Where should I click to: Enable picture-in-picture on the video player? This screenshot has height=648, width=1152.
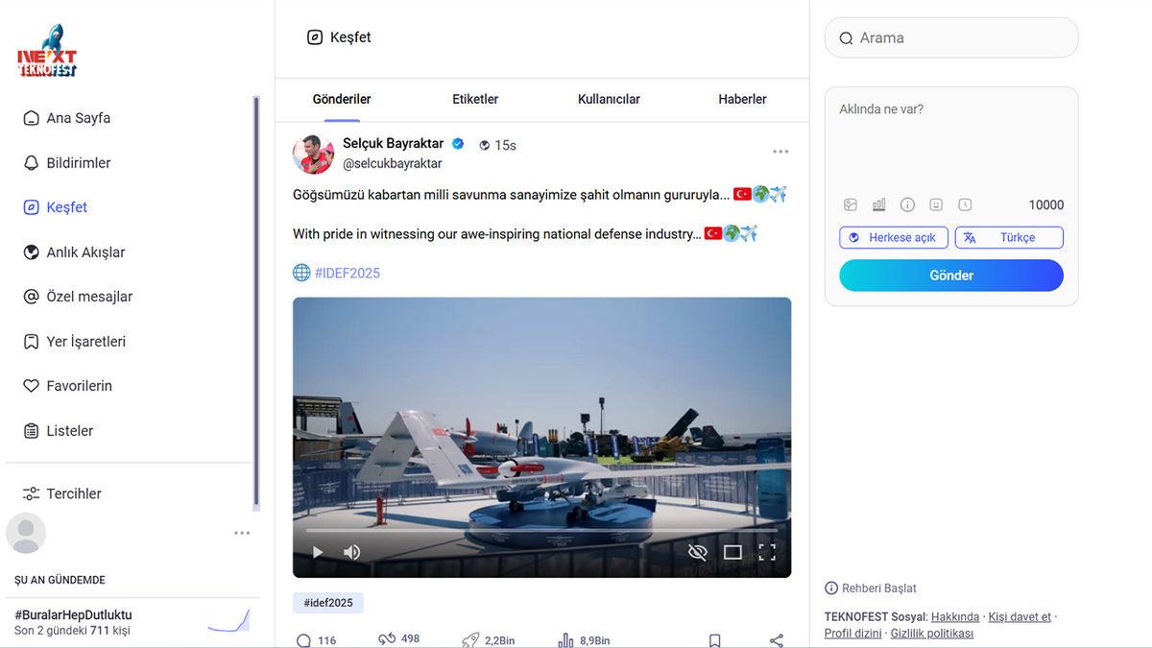coord(732,551)
